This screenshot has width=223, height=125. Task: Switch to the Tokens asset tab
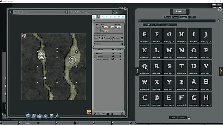(x=167, y=17)
